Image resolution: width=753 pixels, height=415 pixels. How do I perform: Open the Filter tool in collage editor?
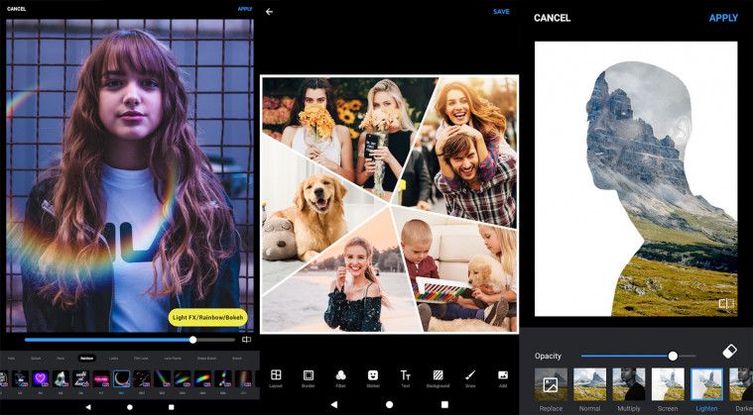[x=340, y=378]
